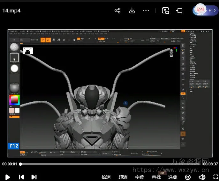Image resolution: width=219 pixels, height=181 pixels.
Task: Open the 倍速 playback speed menu
Action: coord(106,177)
